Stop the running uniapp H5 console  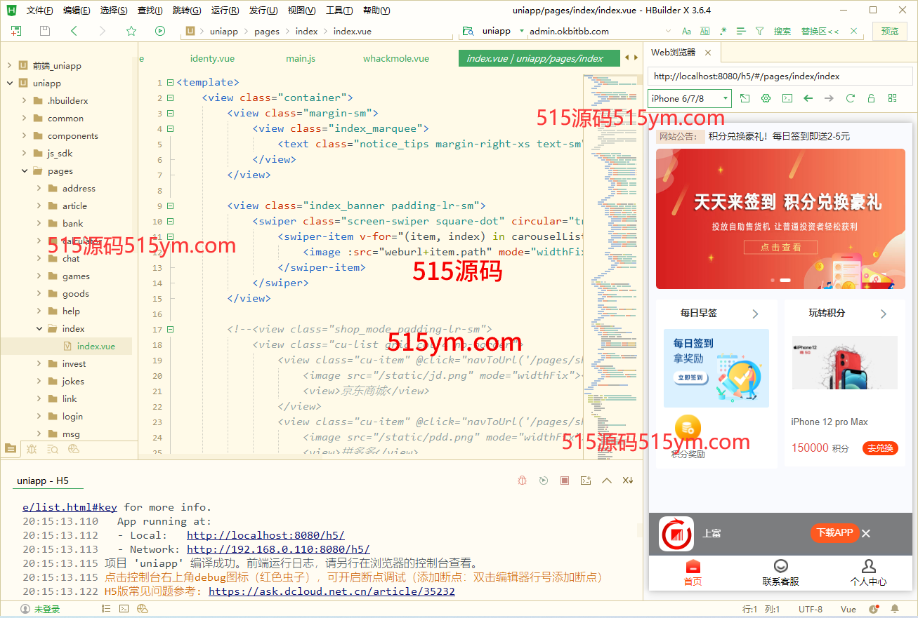[x=565, y=481]
